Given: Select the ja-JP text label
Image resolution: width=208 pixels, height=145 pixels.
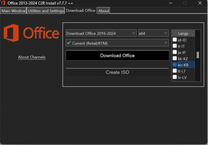Looking at the screenshot, I should click(182, 53).
